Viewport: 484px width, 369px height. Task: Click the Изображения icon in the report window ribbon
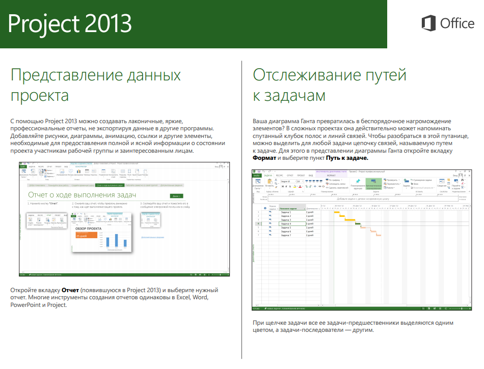pos(62,173)
